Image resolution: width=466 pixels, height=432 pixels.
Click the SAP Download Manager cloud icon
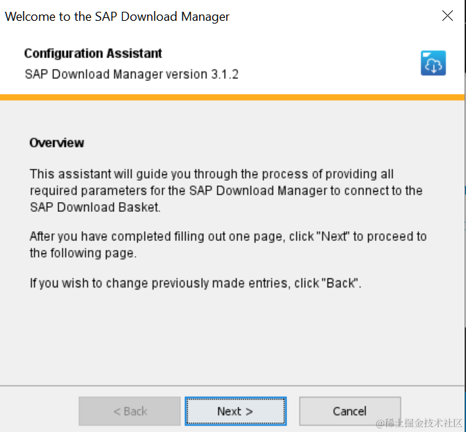433,63
